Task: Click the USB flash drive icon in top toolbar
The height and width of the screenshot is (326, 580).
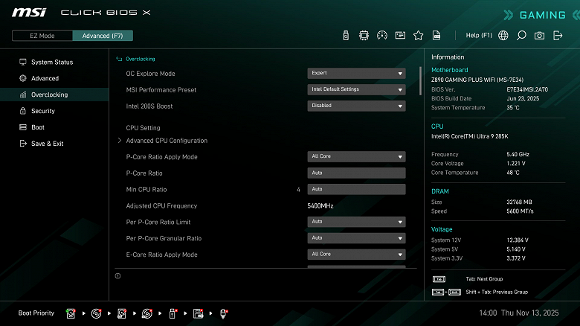Action: (346, 35)
